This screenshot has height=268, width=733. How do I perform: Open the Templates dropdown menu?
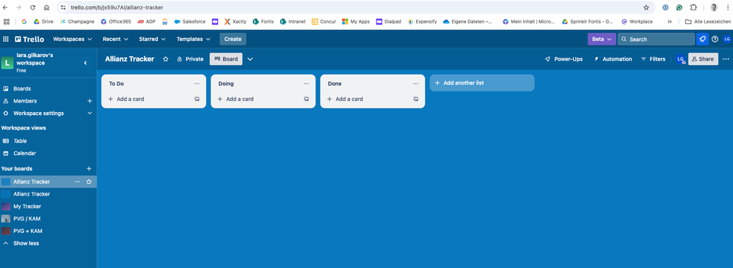194,40
